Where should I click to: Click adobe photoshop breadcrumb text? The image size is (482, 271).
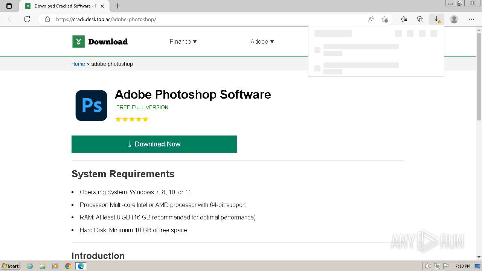112,64
